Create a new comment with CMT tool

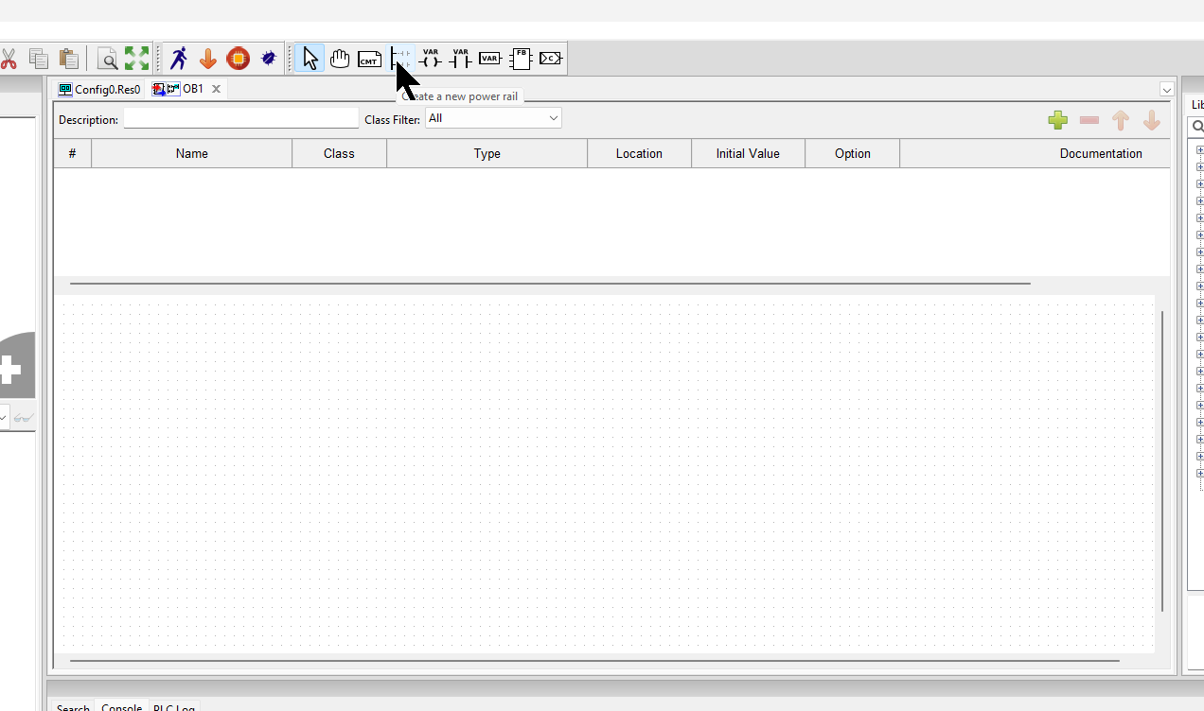pyautogui.click(x=369, y=59)
